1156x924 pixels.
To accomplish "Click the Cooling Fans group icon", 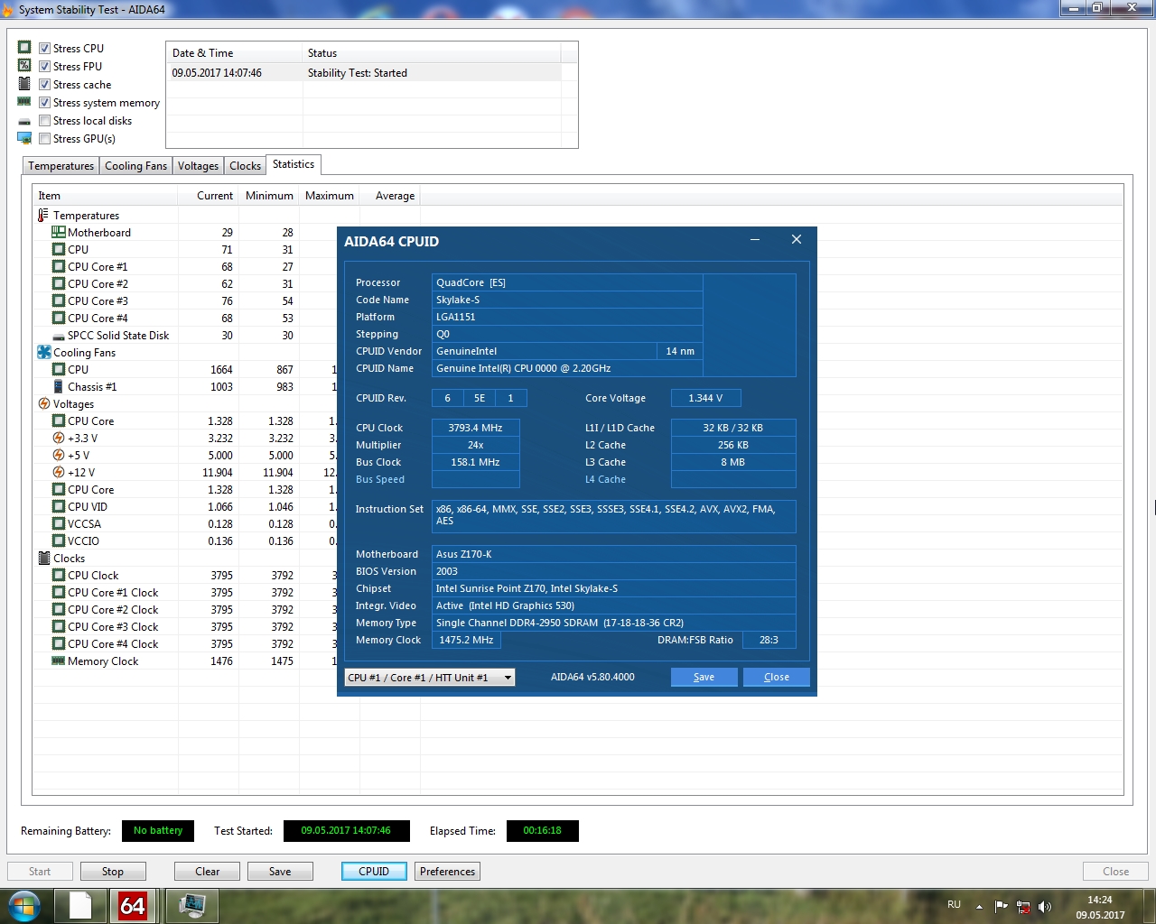I will (x=43, y=353).
